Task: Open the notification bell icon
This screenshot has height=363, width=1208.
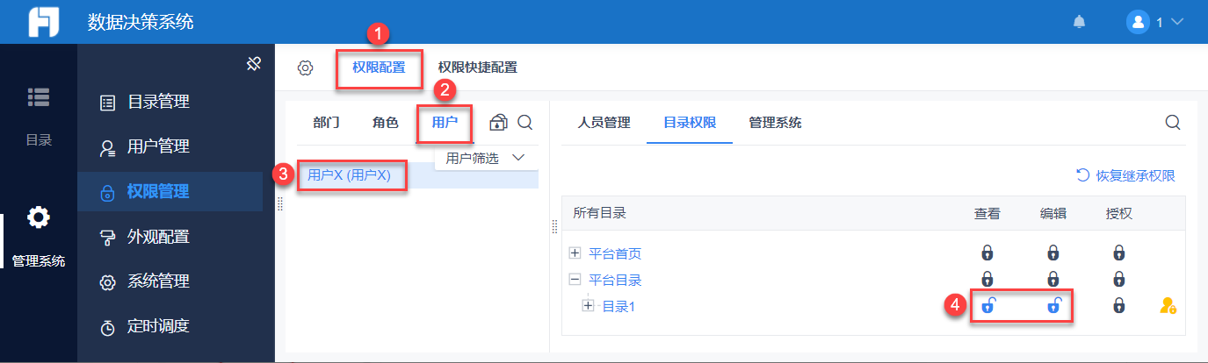Action: point(1079,22)
